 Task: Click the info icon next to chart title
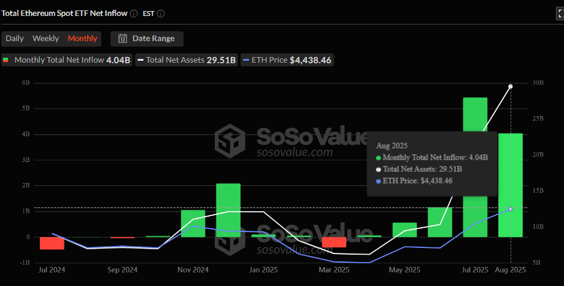pos(134,13)
